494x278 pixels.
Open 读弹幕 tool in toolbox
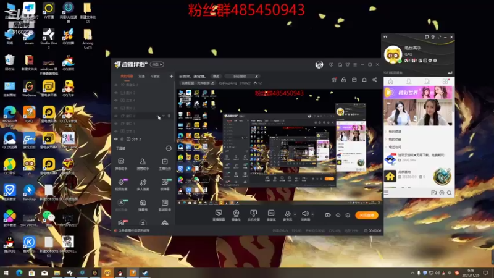click(x=165, y=185)
